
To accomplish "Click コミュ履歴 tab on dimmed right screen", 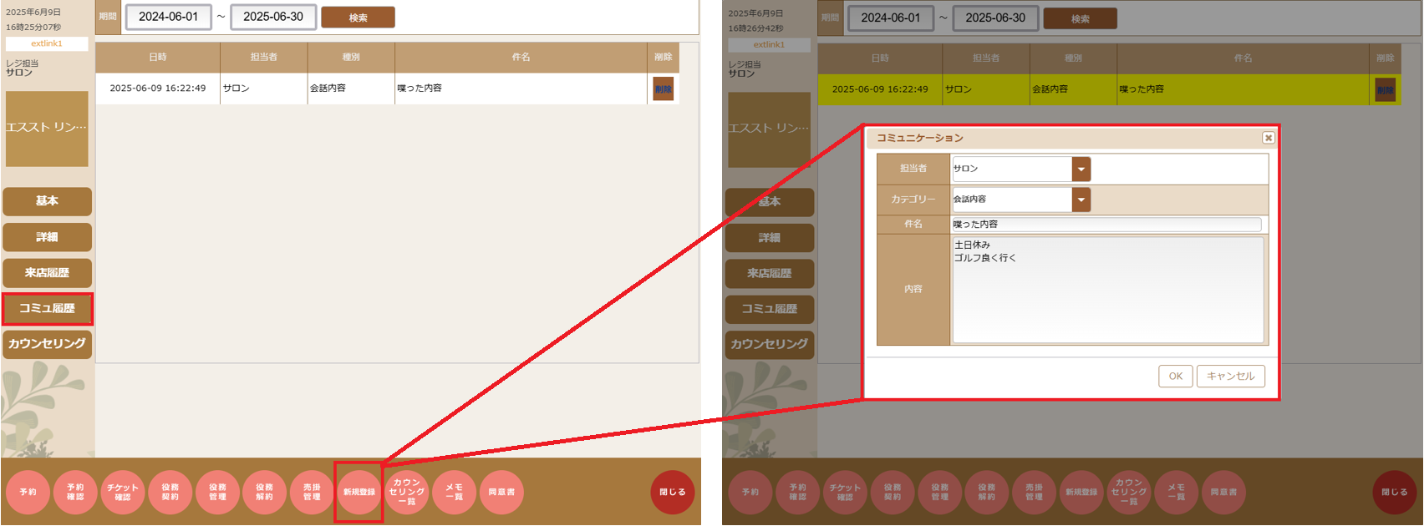I will click(x=770, y=309).
